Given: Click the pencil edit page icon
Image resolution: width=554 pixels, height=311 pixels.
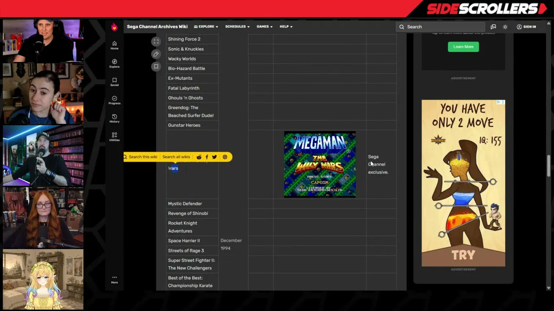Looking at the screenshot, I should pyautogui.click(x=156, y=54).
